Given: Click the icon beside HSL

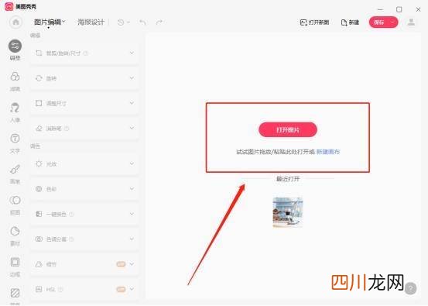Looking at the screenshot, I should point(39,289).
